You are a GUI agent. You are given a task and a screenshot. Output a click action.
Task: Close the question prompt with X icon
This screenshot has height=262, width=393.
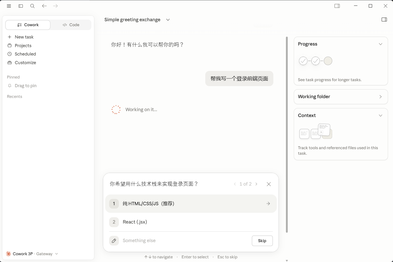pos(269,184)
